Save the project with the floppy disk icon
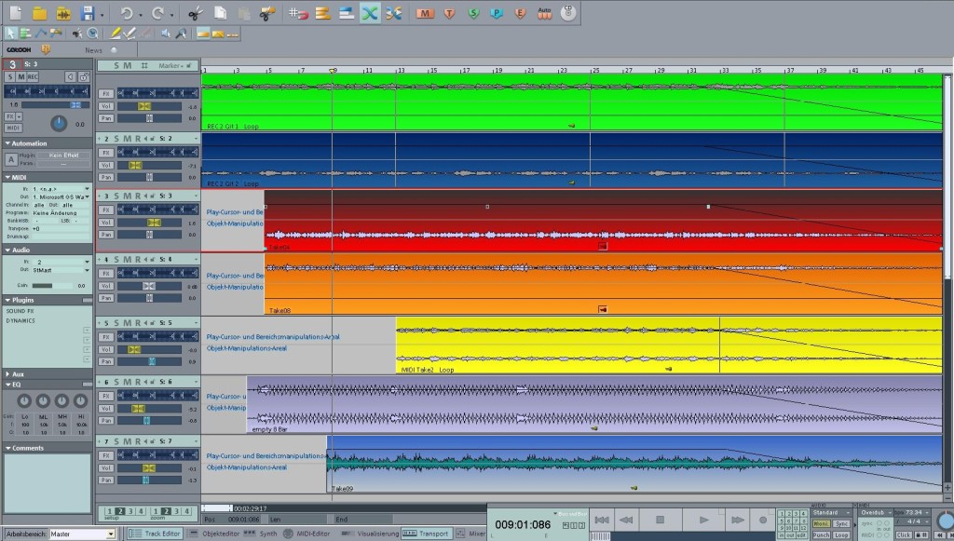Viewport: 954px width, 541px height. click(88, 13)
